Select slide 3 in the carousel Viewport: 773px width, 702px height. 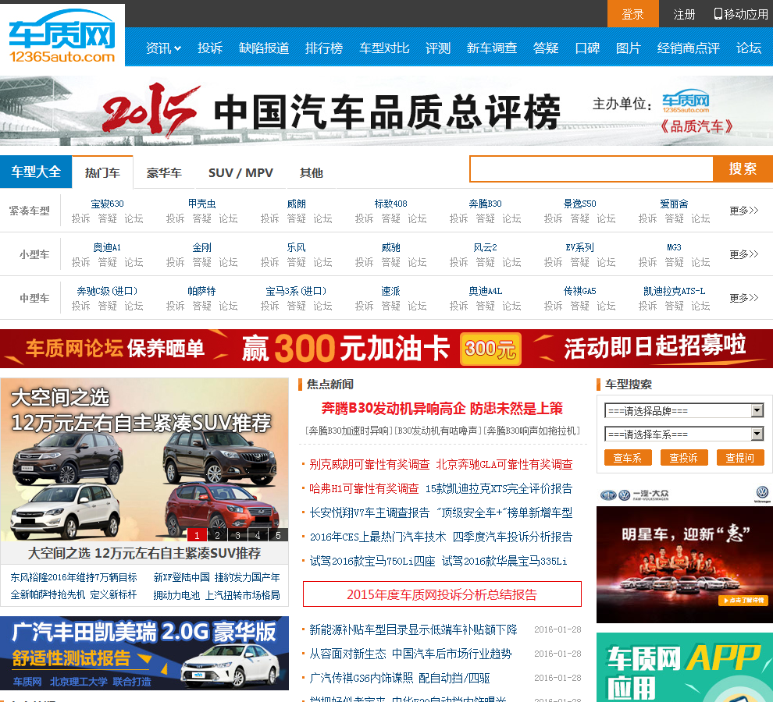pyautogui.click(x=237, y=535)
